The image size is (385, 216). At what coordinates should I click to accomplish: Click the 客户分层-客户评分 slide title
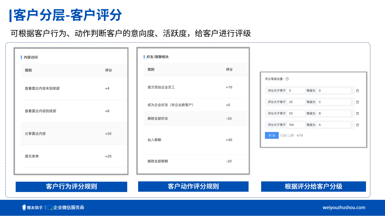tap(68, 15)
